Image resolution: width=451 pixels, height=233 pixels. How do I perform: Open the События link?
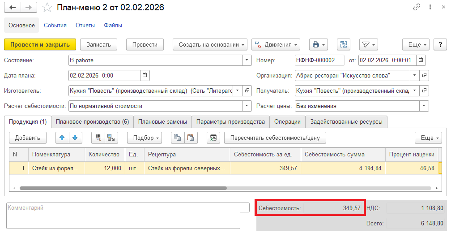(x=55, y=26)
